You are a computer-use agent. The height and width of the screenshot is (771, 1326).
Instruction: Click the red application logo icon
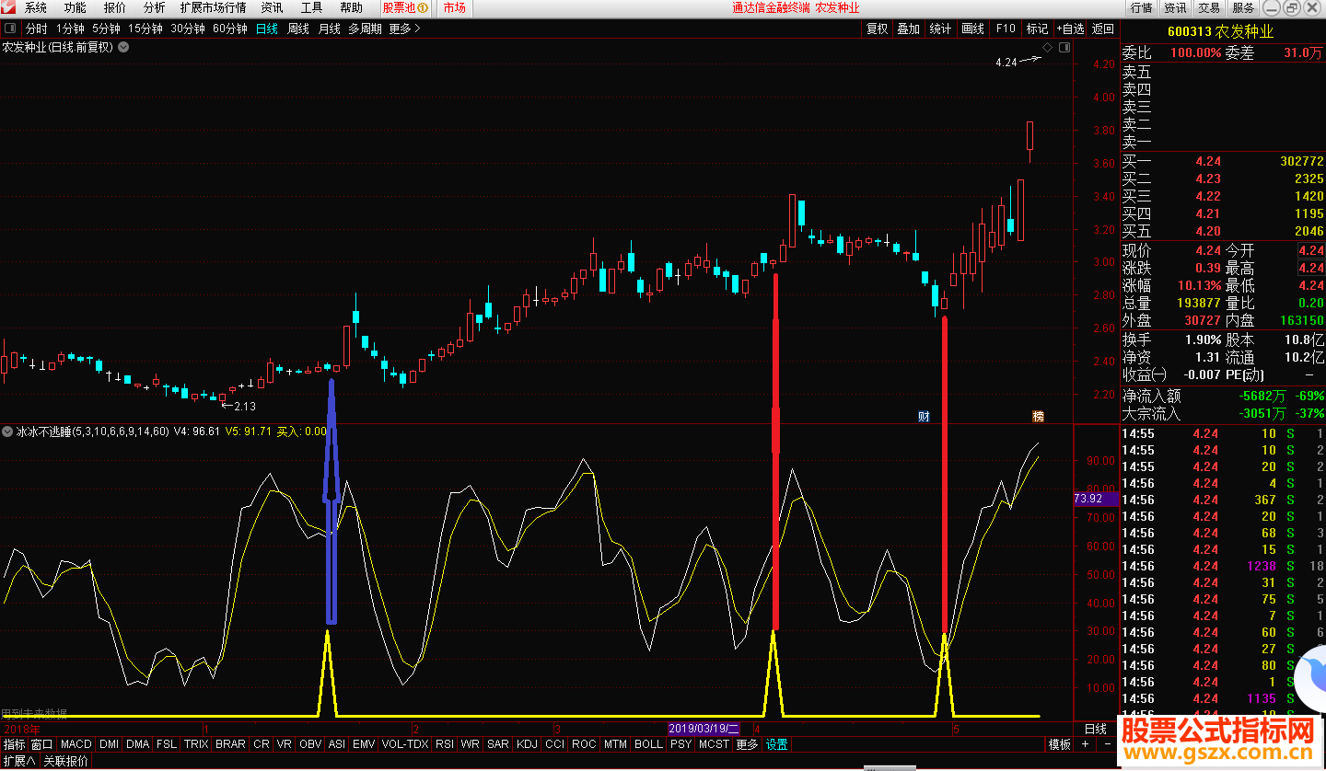pos(8,7)
